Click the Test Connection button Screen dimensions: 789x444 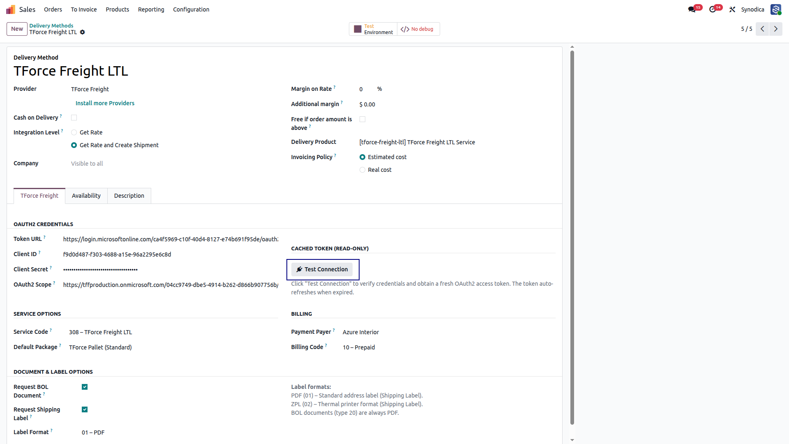tap(322, 269)
